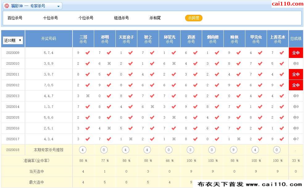This screenshot has height=188, width=304.
Task: Open 邱星光 杀号 expert column header
Action: (169, 39)
